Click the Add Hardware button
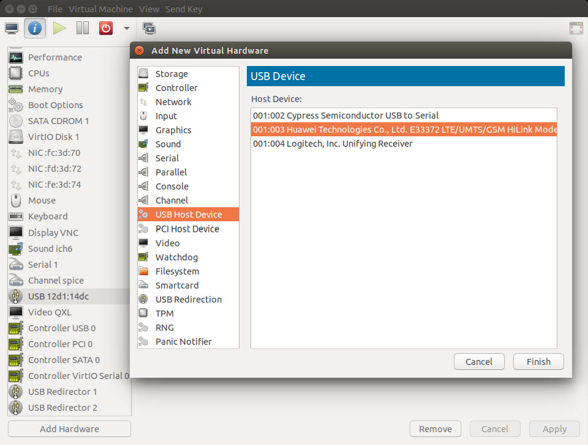588x445 pixels. click(x=69, y=429)
